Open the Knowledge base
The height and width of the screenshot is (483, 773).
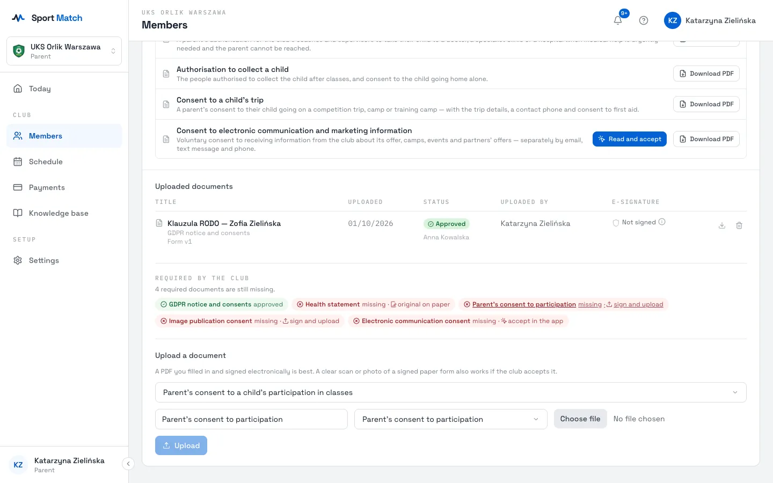coord(64,213)
